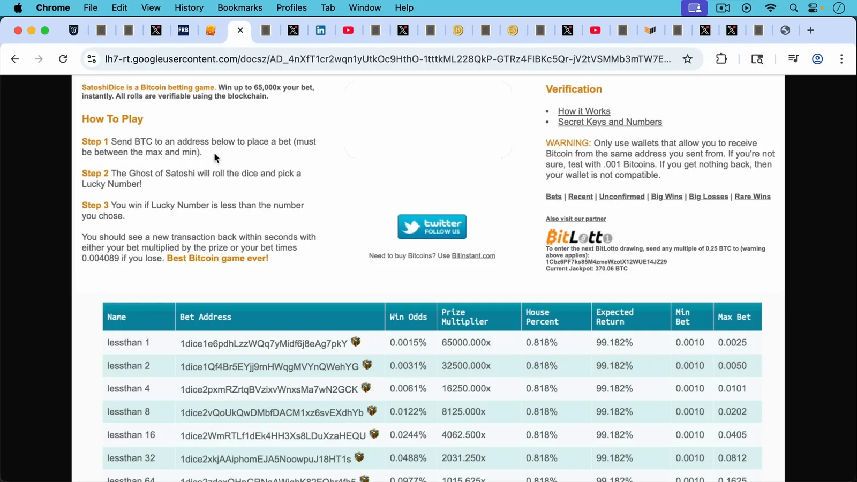The width and height of the screenshot is (857, 482).
Task: Open Chrome three-dot menu
Action: click(x=841, y=59)
